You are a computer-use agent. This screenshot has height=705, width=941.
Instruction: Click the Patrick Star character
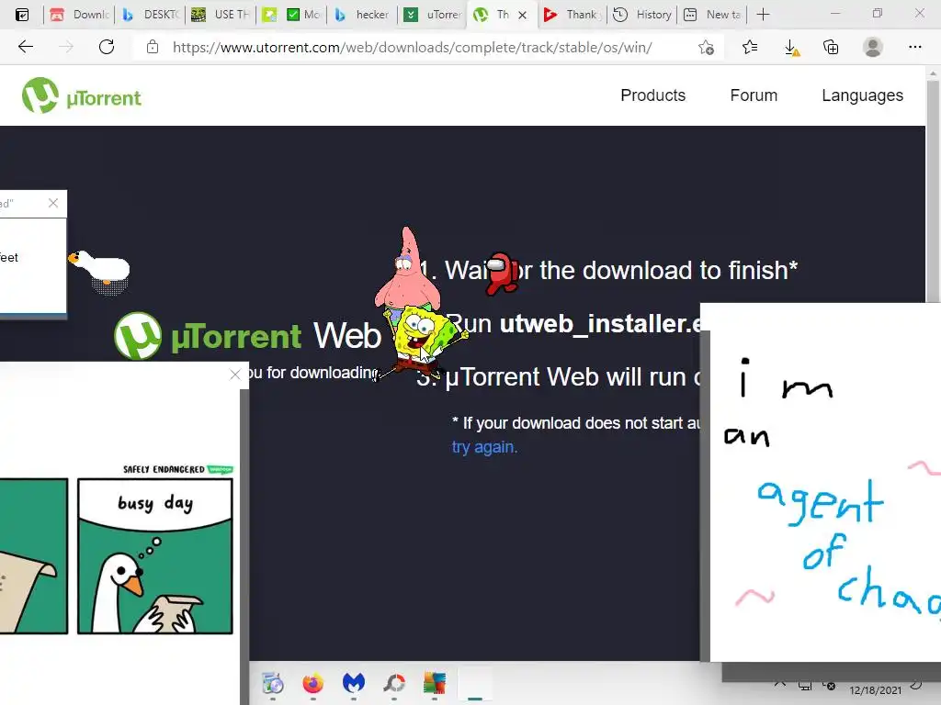(x=407, y=267)
